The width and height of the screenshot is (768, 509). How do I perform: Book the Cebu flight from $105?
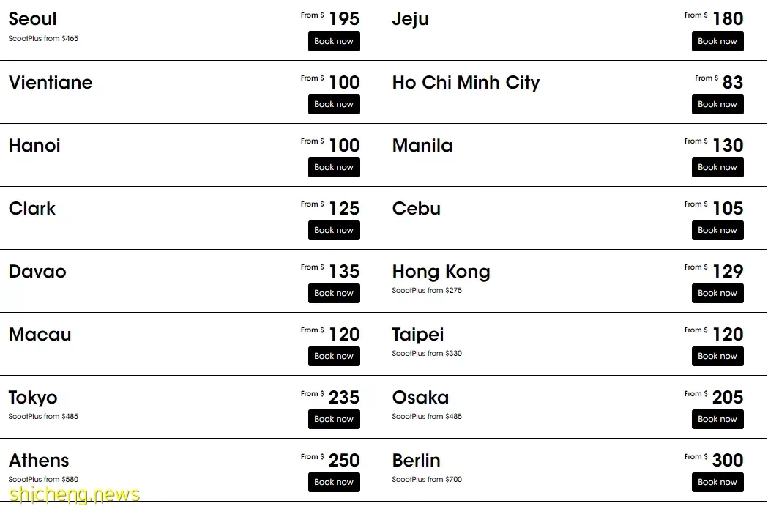[717, 230]
